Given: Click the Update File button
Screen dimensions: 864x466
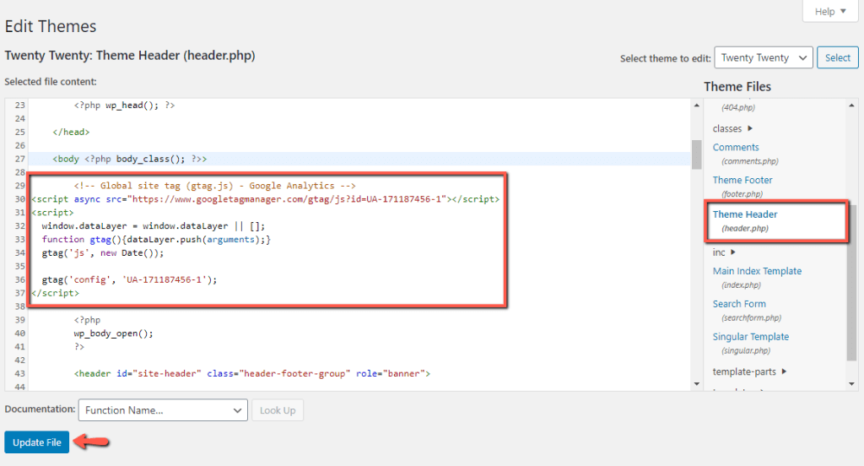Looking at the screenshot, I should [37, 442].
